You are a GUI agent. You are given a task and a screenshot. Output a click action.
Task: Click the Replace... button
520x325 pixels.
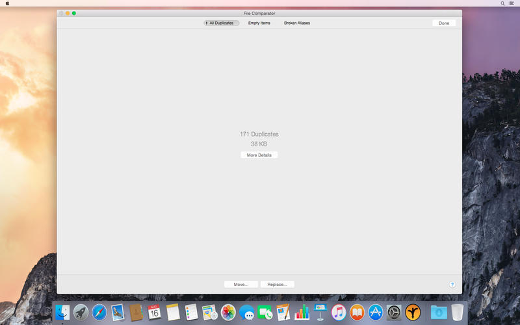click(x=278, y=284)
